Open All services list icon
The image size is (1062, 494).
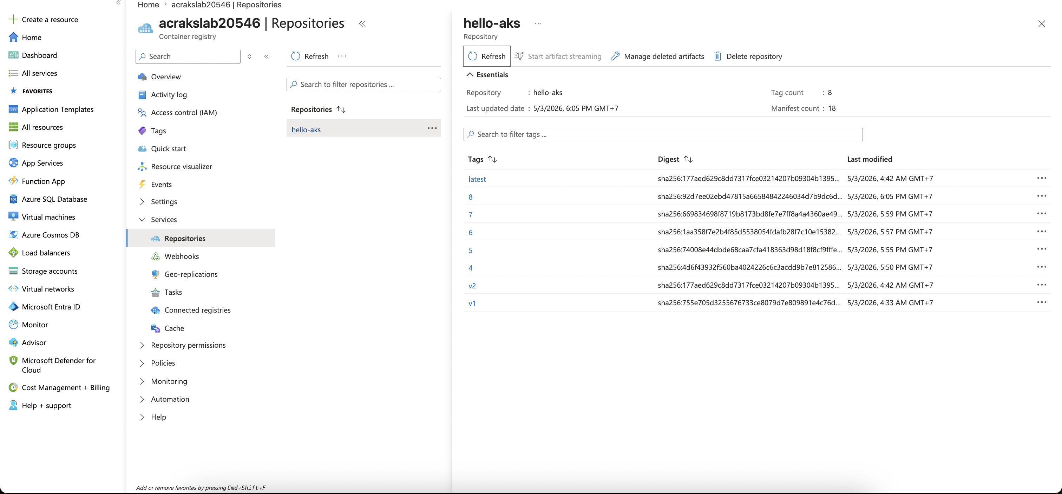pyautogui.click(x=13, y=73)
